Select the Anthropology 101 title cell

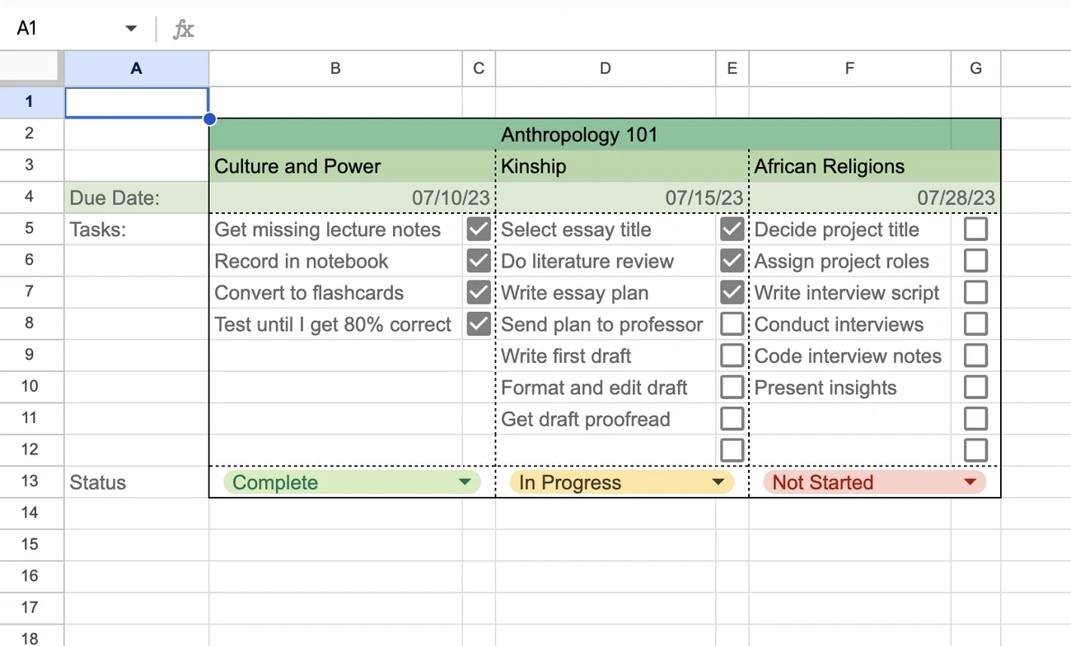point(579,134)
